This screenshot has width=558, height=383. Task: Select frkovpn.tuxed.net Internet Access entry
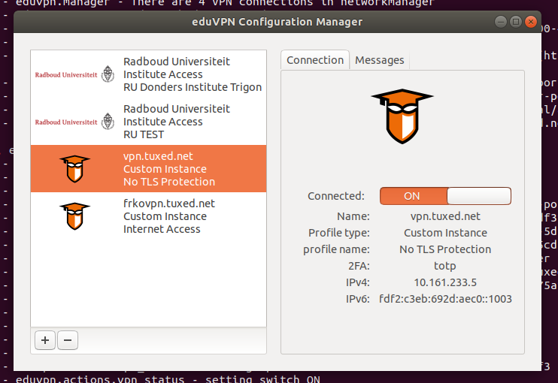coord(148,216)
